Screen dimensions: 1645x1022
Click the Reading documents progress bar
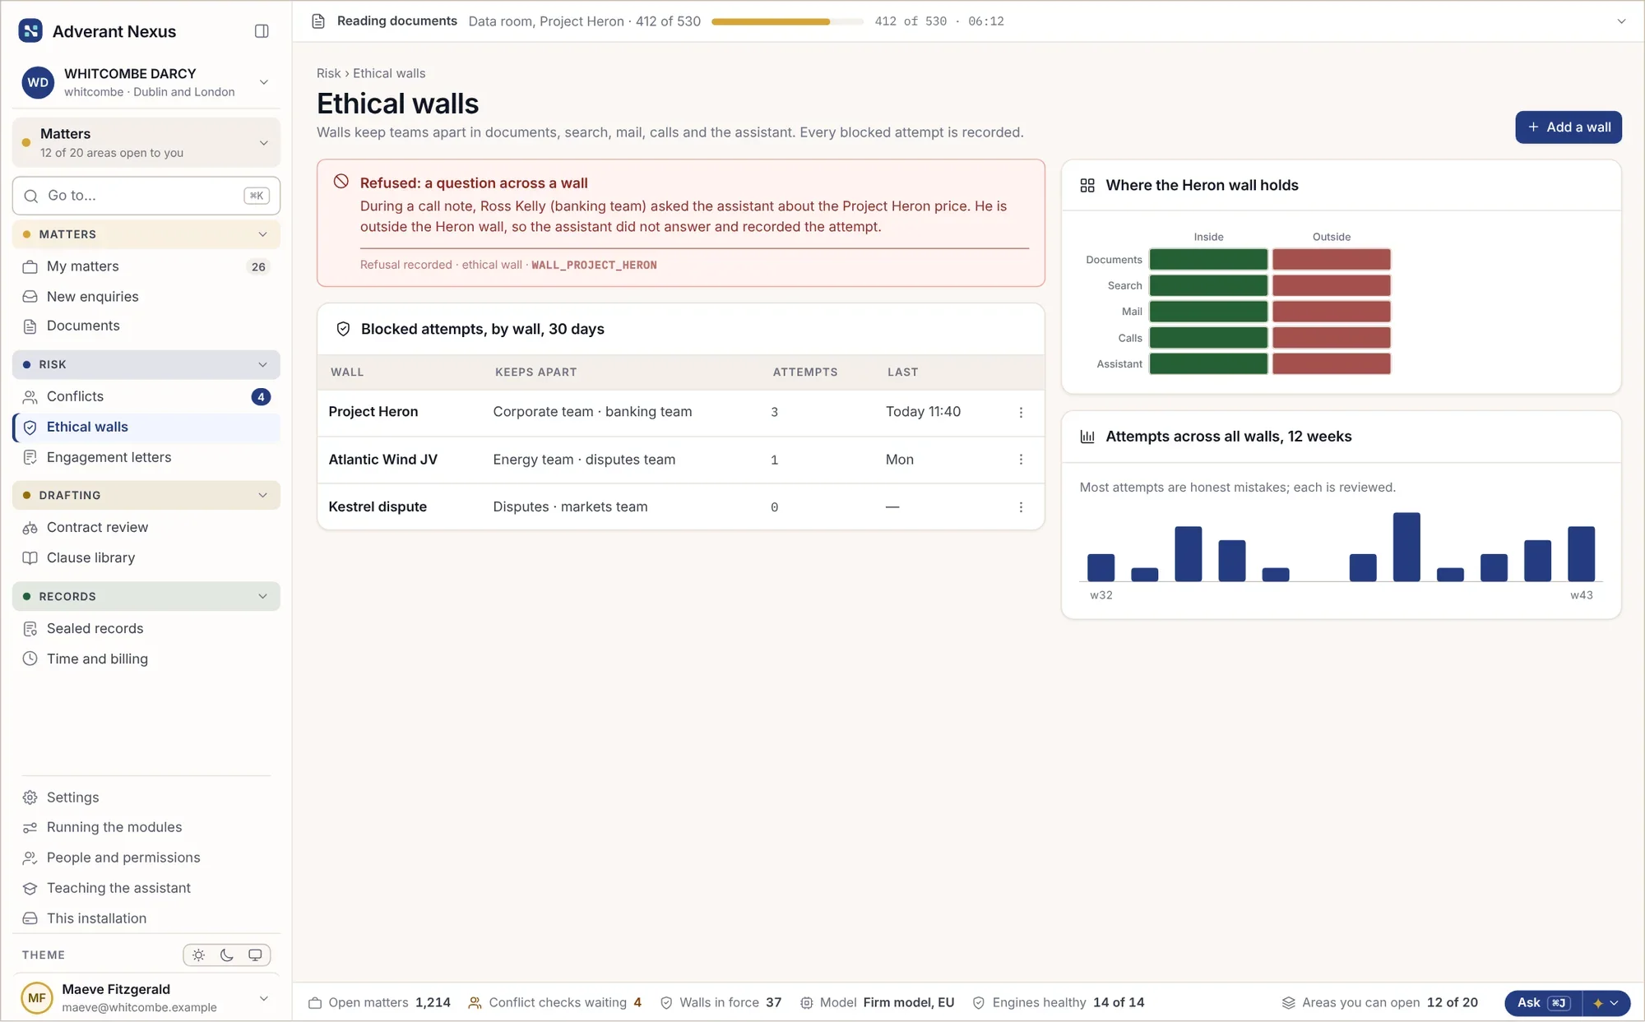point(787,21)
